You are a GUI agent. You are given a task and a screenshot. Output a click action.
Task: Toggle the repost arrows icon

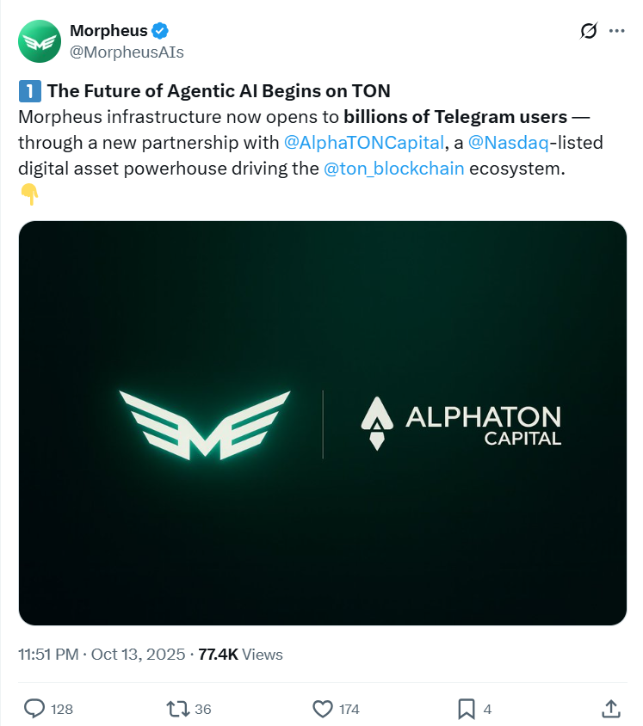tap(177, 708)
